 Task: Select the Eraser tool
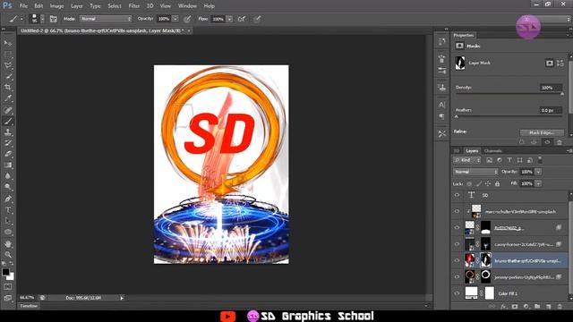tap(8, 154)
